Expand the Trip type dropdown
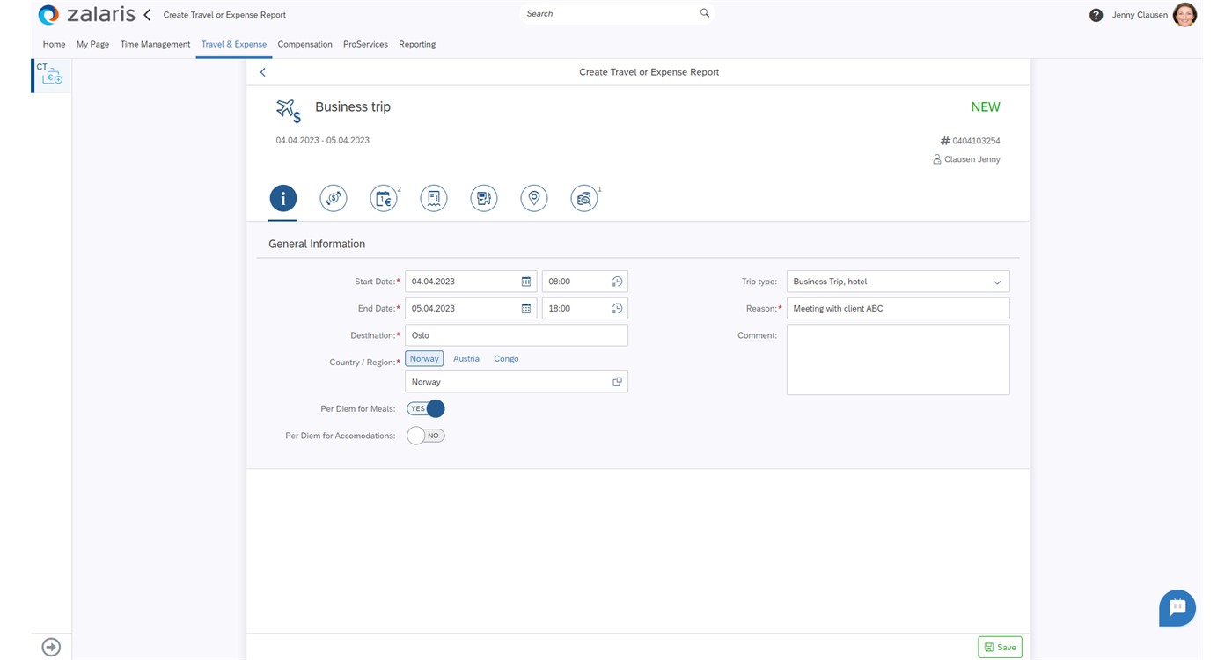 (x=997, y=282)
